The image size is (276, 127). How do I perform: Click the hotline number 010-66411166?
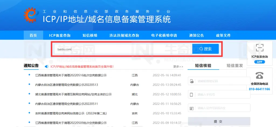[x=260, y=89]
